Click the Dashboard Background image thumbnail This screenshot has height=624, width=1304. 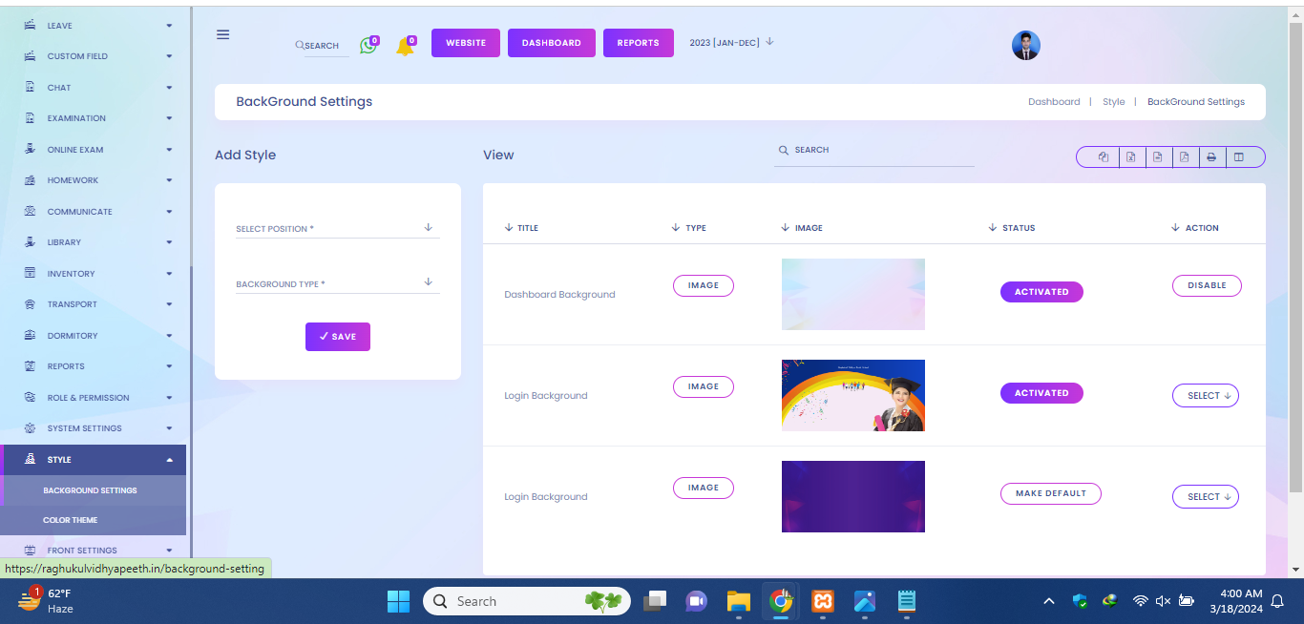(x=852, y=294)
